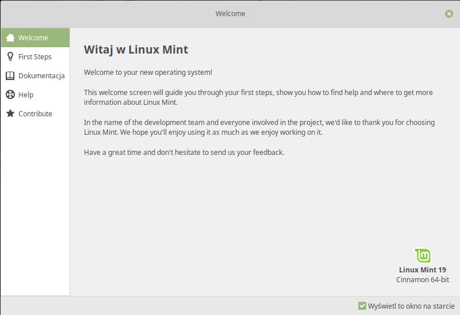This screenshot has height=315, width=460.
Task: Click the 'Welcome' window title text
Action: point(231,13)
